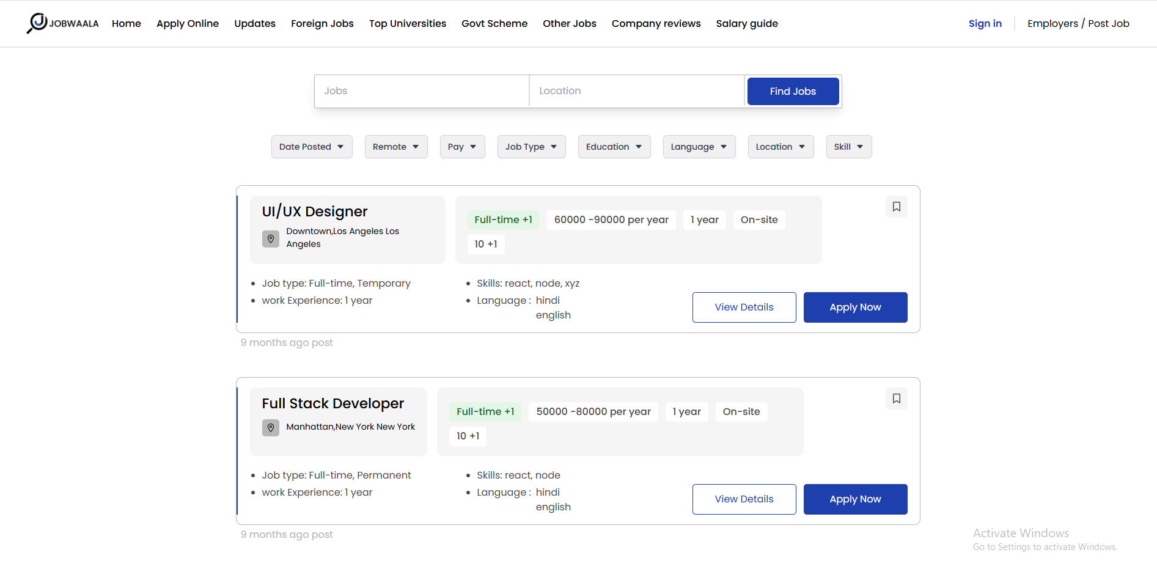Viewport: 1157px width, 569px height.
Task: Focus the Jobs search field
Action: coord(422,91)
